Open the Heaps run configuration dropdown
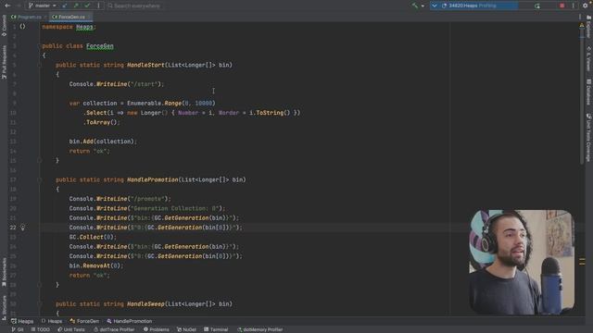Screen dimensions: 593x333 [474, 6]
